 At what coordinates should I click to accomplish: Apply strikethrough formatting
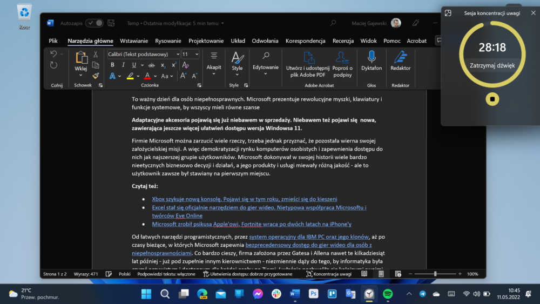click(x=151, y=65)
